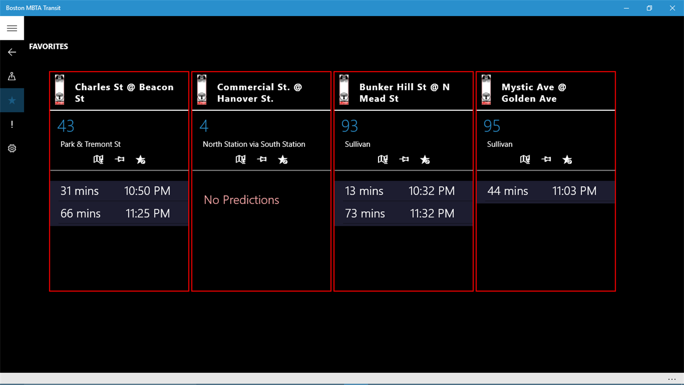Select Commercial St. @ Hanover St. heading
This screenshot has width=684, height=385.
(259, 93)
